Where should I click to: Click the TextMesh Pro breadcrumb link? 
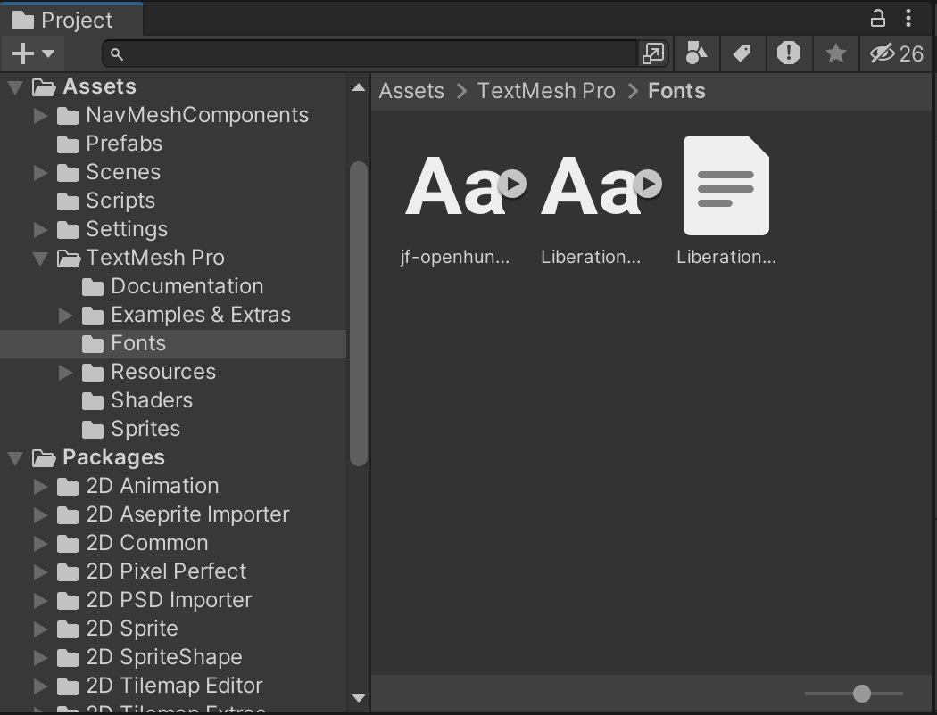coord(546,91)
